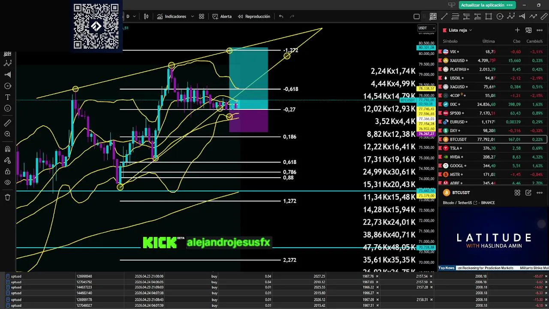Select NVDA in the watchlist
Viewport: 549px width, 309px height.
492,157
